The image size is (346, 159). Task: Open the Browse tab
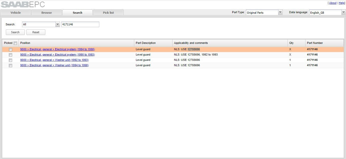pyautogui.click(x=47, y=12)
